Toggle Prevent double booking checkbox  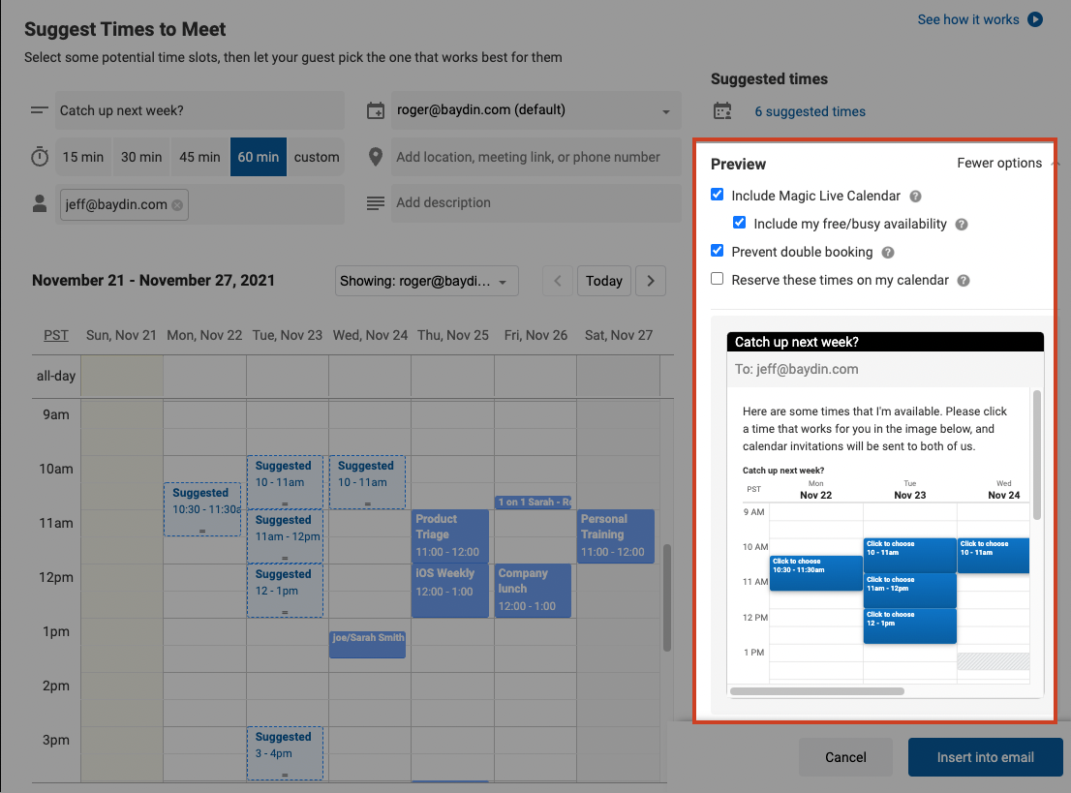[x=718, y=251]
